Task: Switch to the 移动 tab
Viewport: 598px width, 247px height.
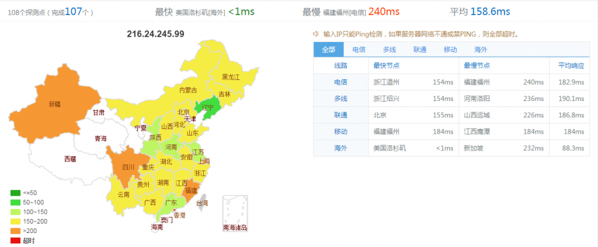Action: [x=450, y=50]
